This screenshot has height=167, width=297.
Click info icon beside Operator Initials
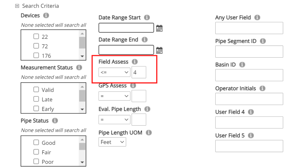point(262,88)
